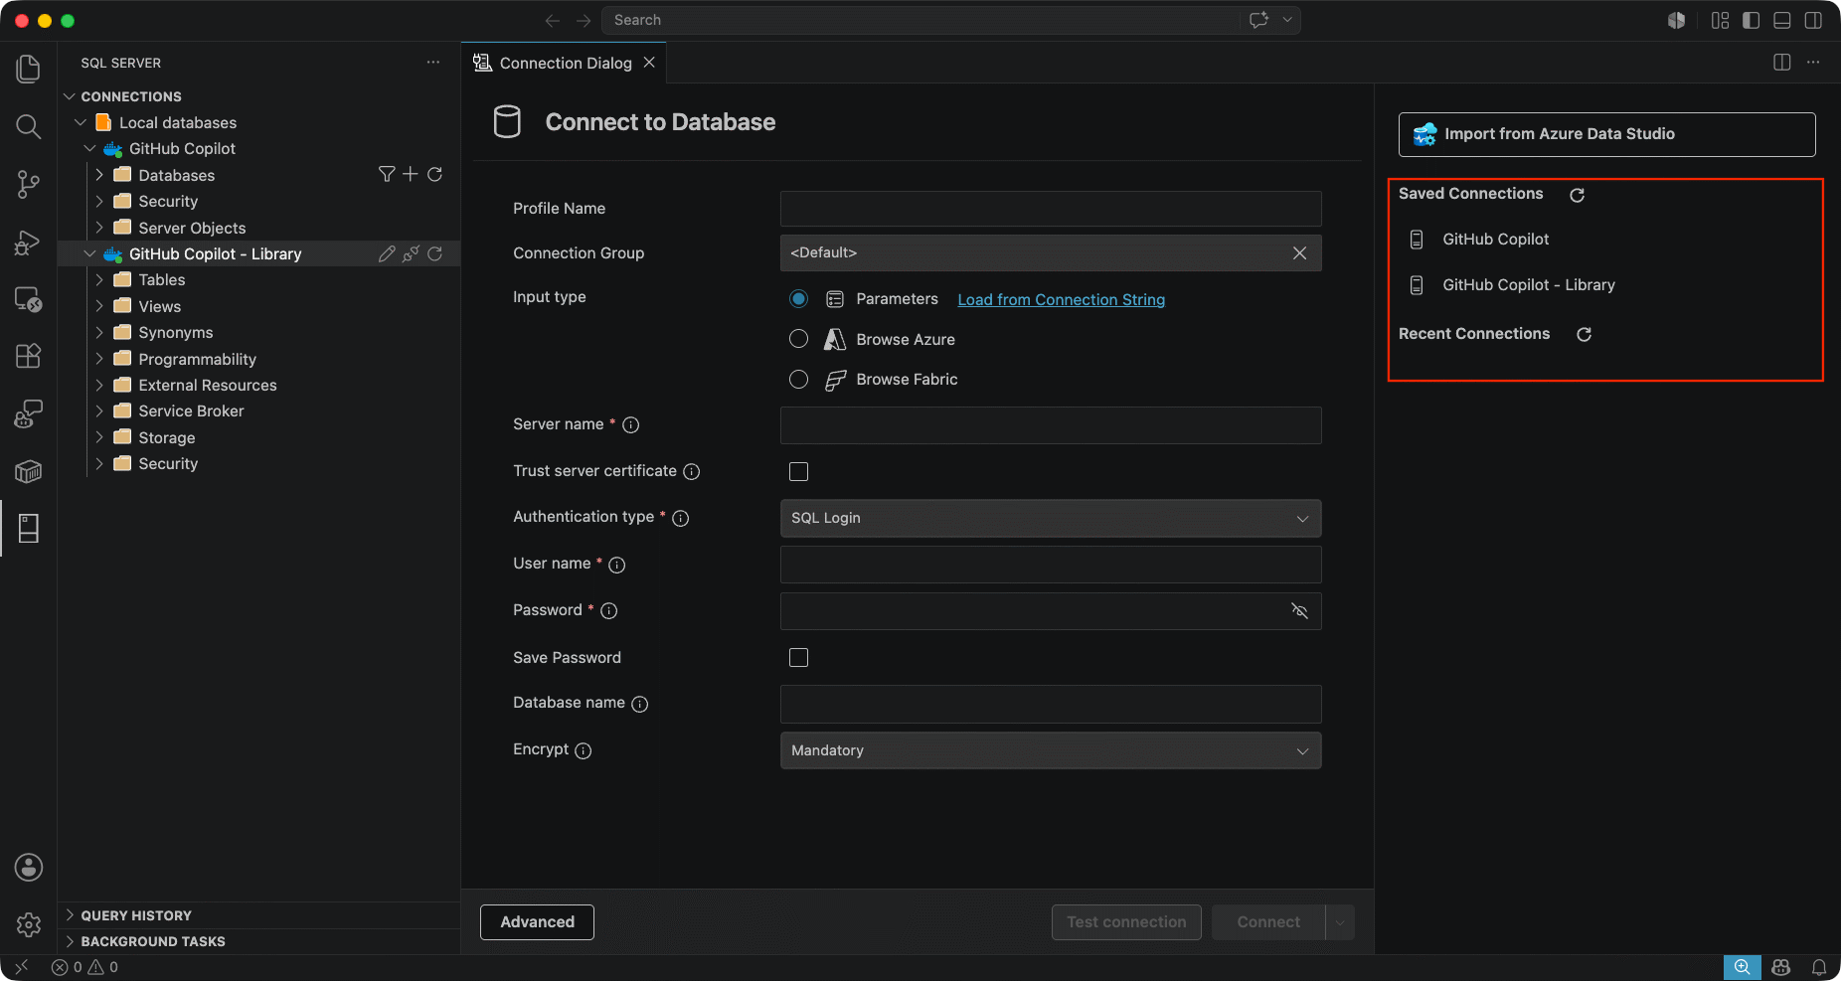The height and width of the screenshot is (981, 1841).
Task: Refresh the Recent Connections list
Action: [1584, 334]
